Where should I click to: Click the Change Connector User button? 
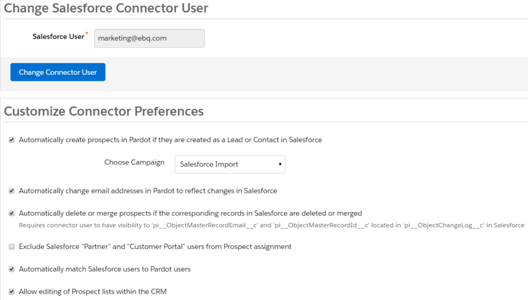coord(58,72)
